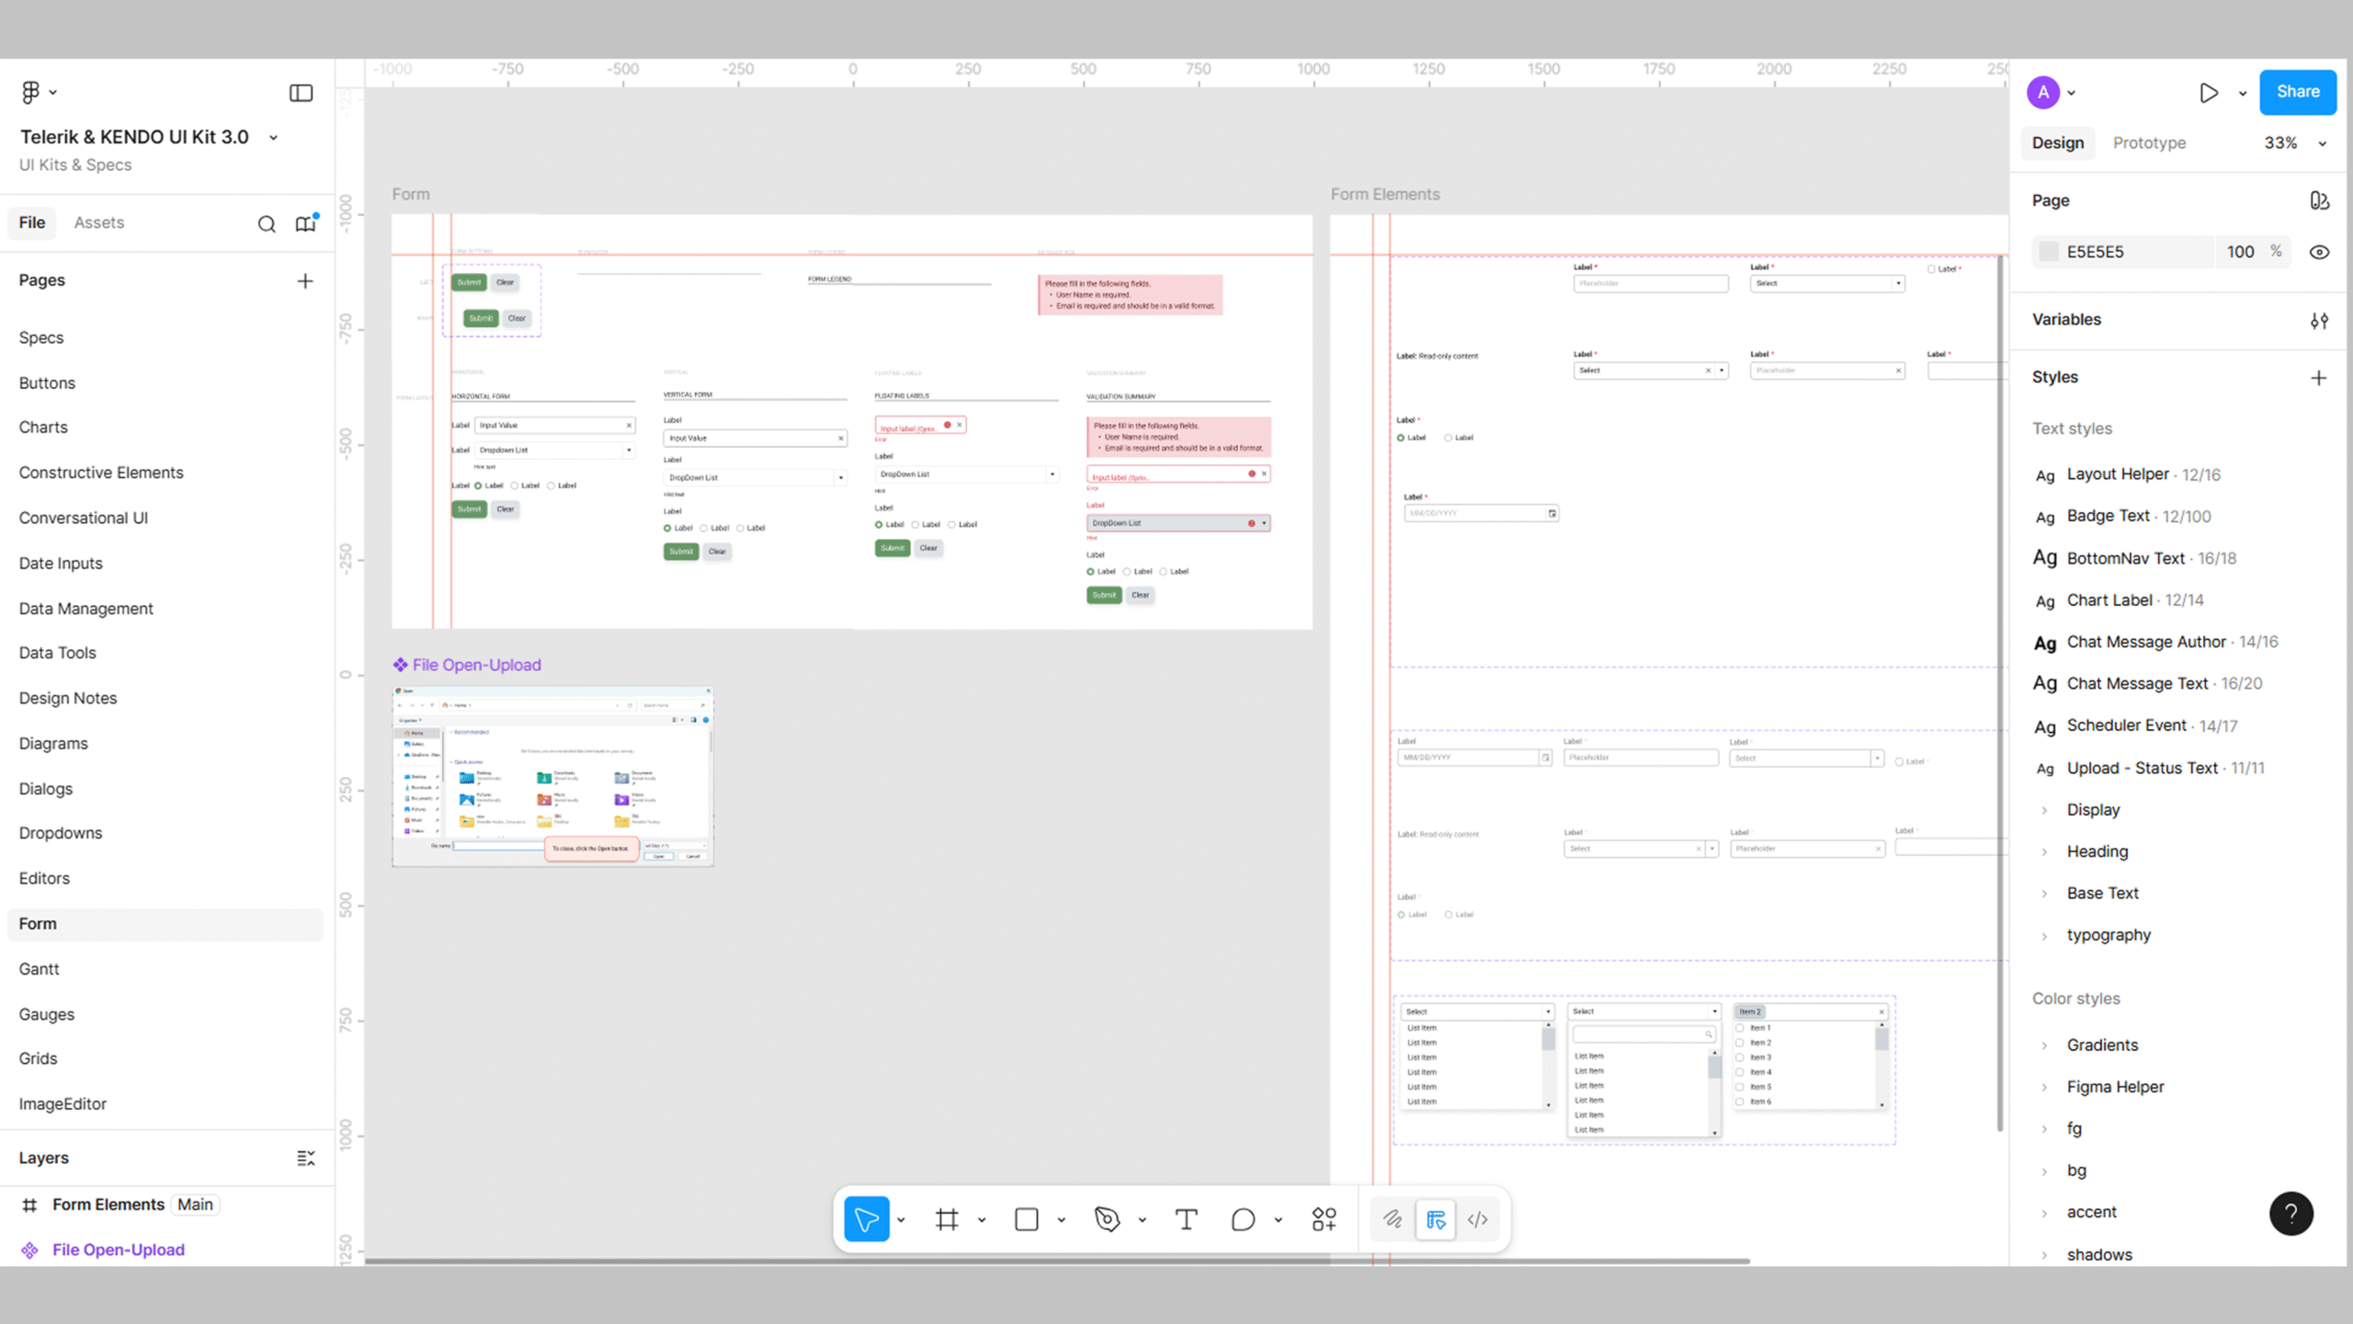The image size is (2353, 1324).
Task: Select the Comment tool
Action: [1243, 1219]
